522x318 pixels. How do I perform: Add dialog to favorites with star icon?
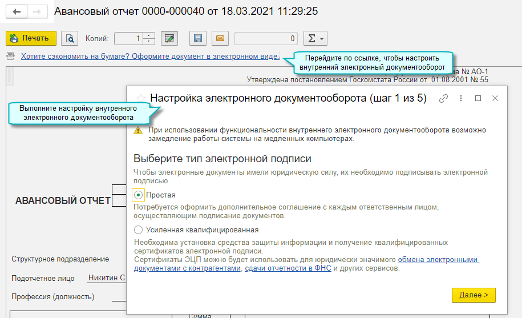[141, 98]
